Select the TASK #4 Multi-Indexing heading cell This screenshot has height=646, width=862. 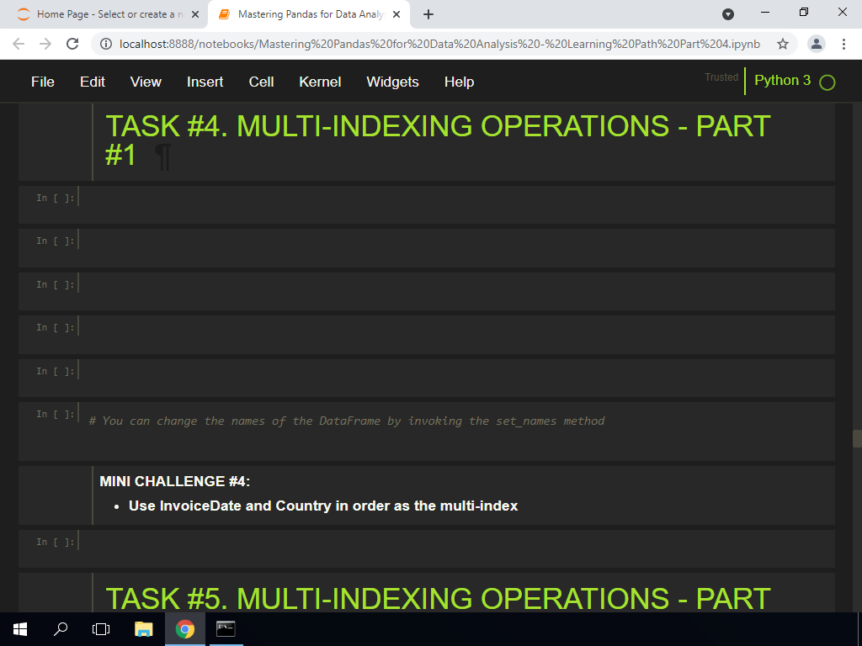click(x=427, y=141)
